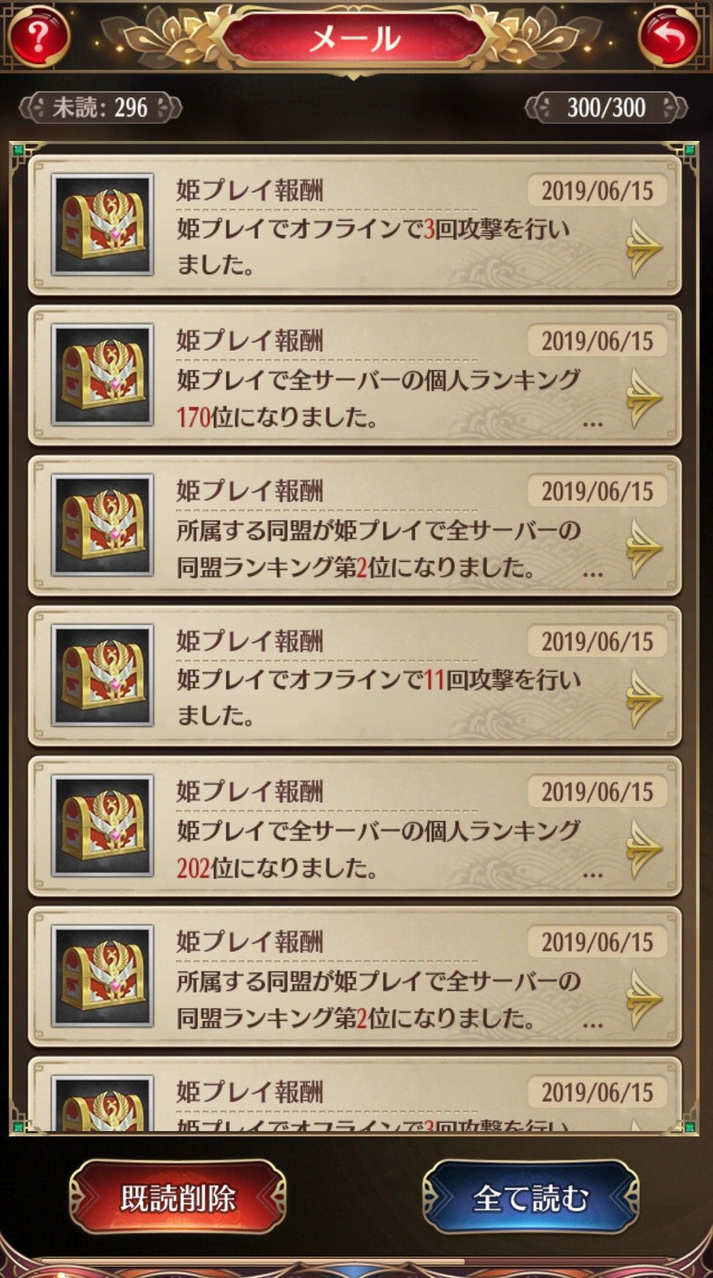Open first 同盟ランキング第2位 mail text
This screenshot has height=1278, width=713.
[x=378, y=549]
